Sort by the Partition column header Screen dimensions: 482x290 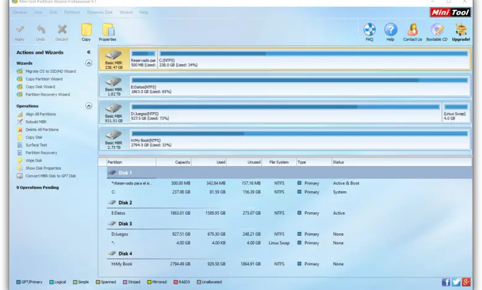tap(131, 162)
